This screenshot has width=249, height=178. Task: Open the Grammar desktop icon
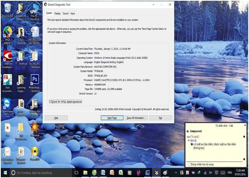35,127
